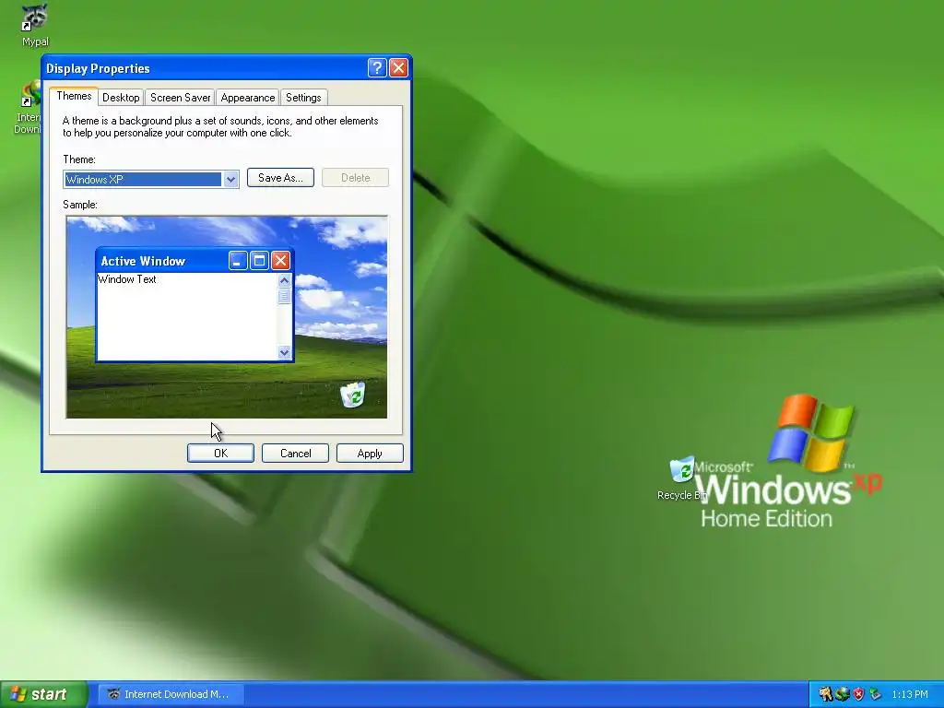Click the Internet Download Manager globe tray icon
This screenshot has height=708, width=944.
[843, 694]
